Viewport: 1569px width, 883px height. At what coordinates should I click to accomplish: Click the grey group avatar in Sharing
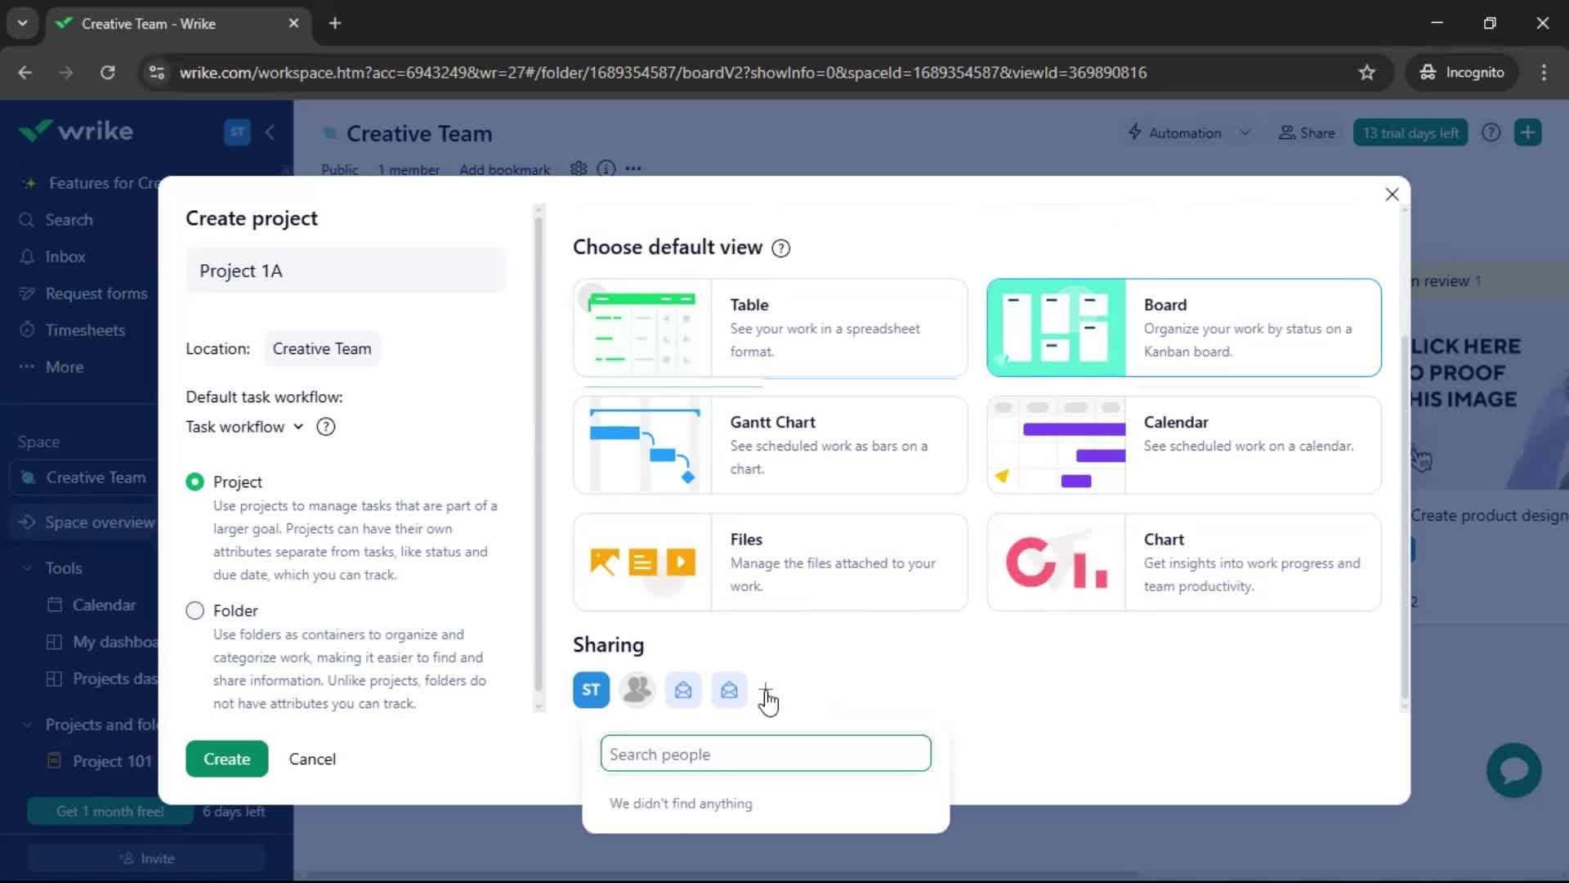(637, 690)
